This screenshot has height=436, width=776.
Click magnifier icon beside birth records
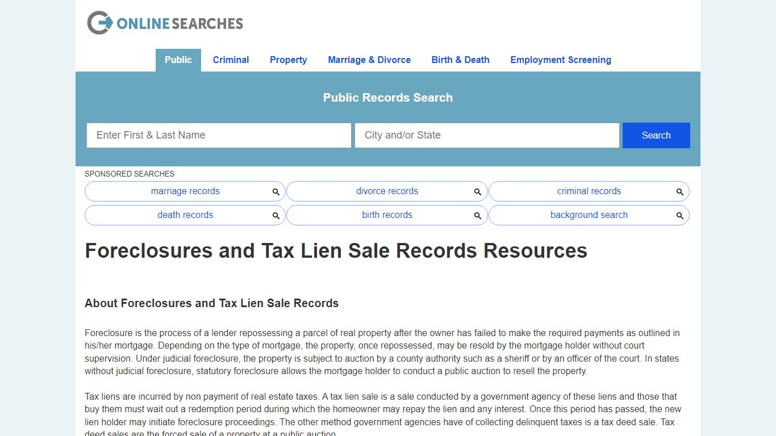click(x=478, y=216)
